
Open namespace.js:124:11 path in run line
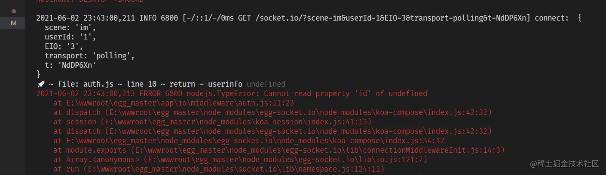(233, 169)
